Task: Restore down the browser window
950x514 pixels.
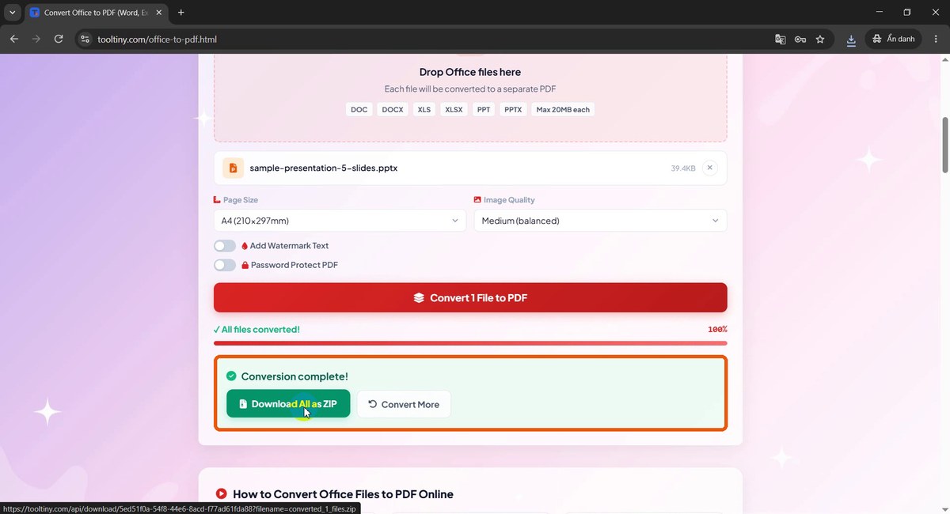Action: tap(907, 13)
